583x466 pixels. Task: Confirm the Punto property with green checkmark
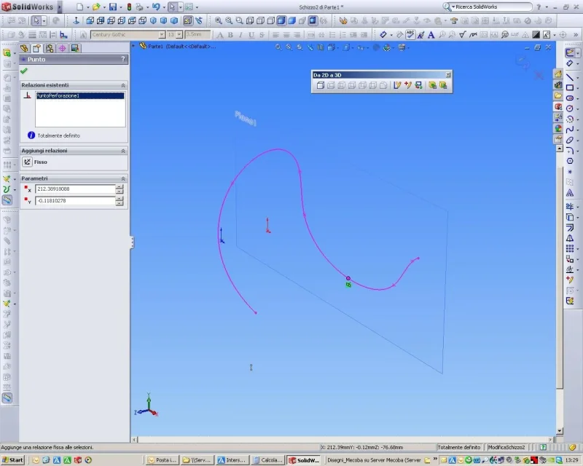coord(24,71)
